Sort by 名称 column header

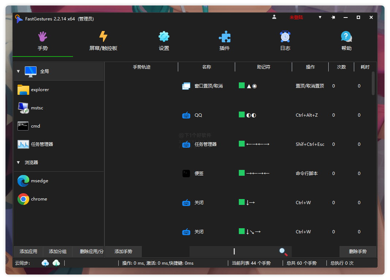point(206,67)
